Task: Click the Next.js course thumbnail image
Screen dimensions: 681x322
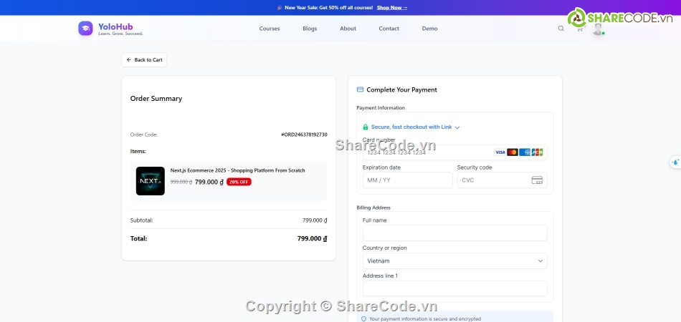Action: pyautogui.click(x=150, y=181)
